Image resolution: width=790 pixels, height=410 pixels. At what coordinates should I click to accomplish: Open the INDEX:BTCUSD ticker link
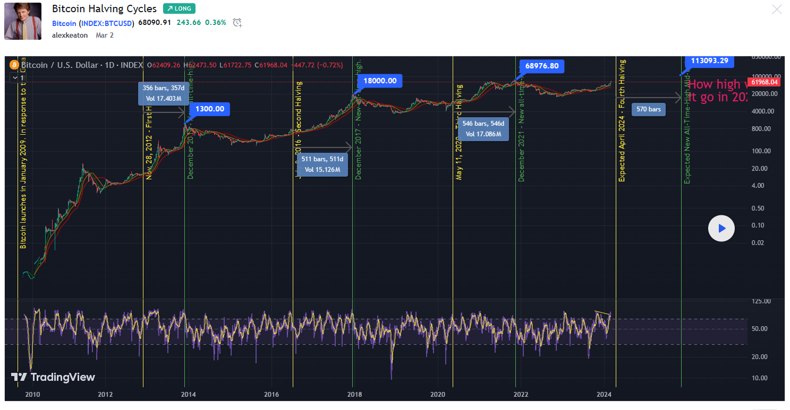(x=106, y=23)
